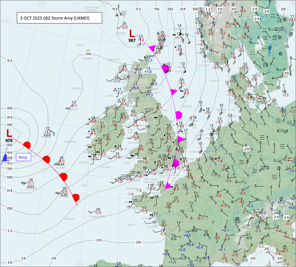The width and height of the screenshot is (296, 267).
Task: Click the chart title box for Storm Amy
Action: pyautogui.click(x=59, y=18)
